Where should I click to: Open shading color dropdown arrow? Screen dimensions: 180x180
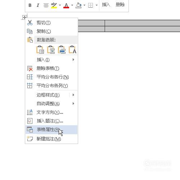pyautogui.click(x=84, y=5)
